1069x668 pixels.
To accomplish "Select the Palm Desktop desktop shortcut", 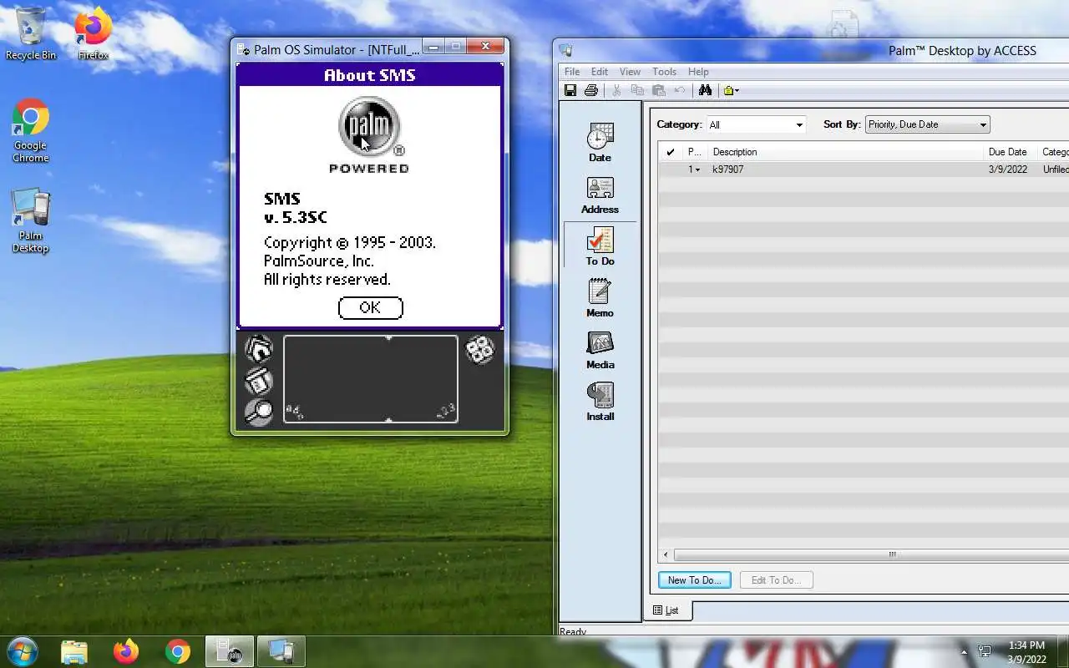I will (31, 220).
